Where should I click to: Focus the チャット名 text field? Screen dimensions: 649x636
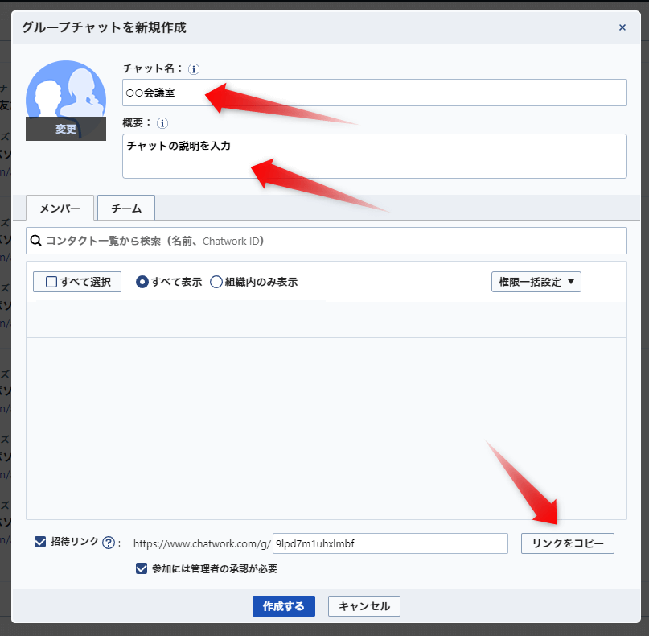click(375, 93)
